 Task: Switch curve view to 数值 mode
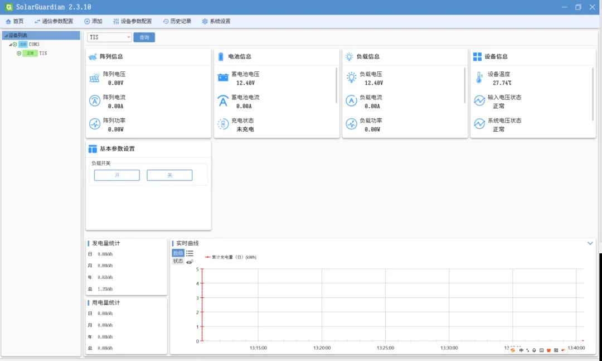pyautogui.click(x=178, y=253)
